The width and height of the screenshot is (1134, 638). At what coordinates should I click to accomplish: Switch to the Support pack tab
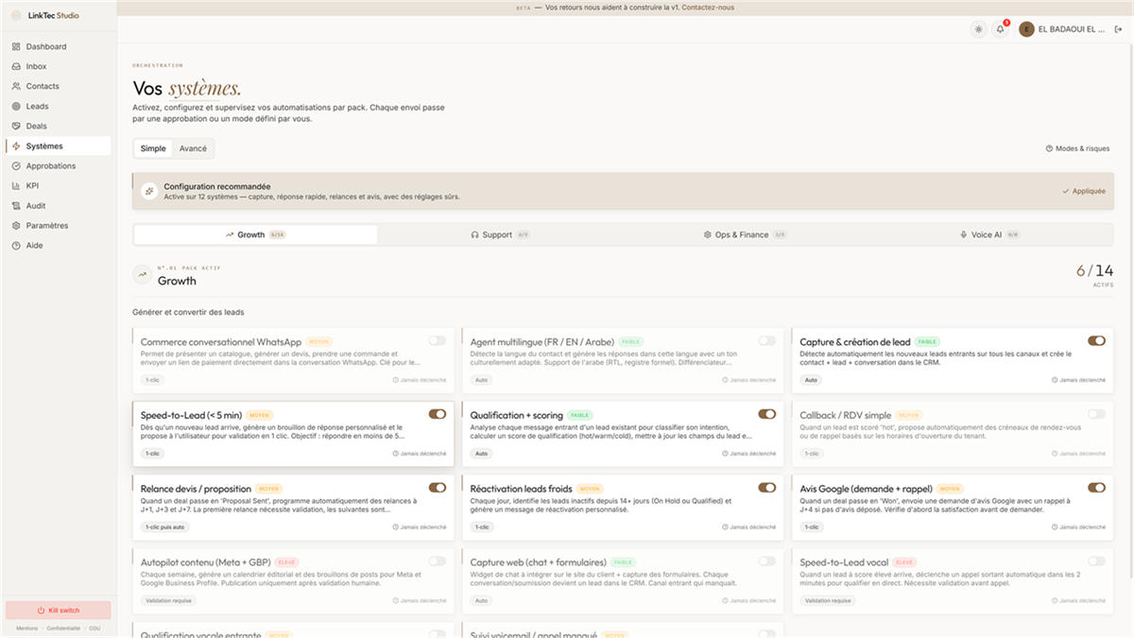500,234
